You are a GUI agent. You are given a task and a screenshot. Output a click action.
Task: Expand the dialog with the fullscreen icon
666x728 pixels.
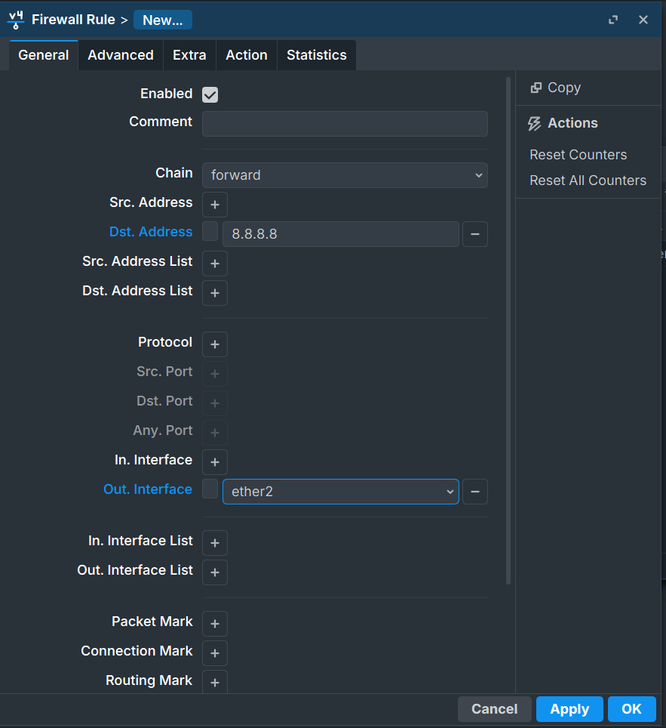[x=613, y=20]
